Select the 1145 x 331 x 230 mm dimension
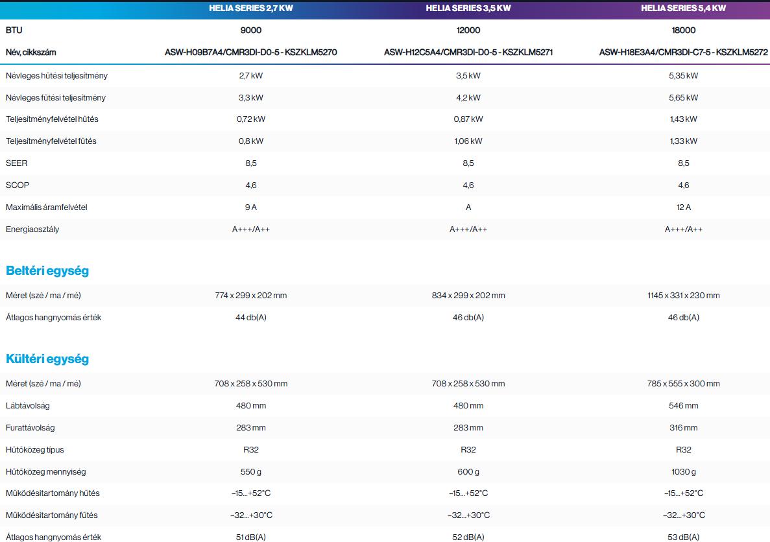 [683, 296]
